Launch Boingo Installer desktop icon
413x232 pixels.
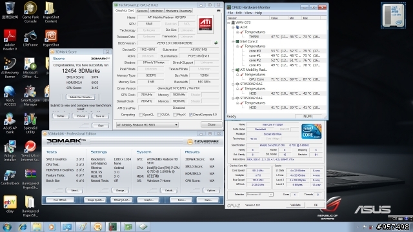[x=10, y=151]
